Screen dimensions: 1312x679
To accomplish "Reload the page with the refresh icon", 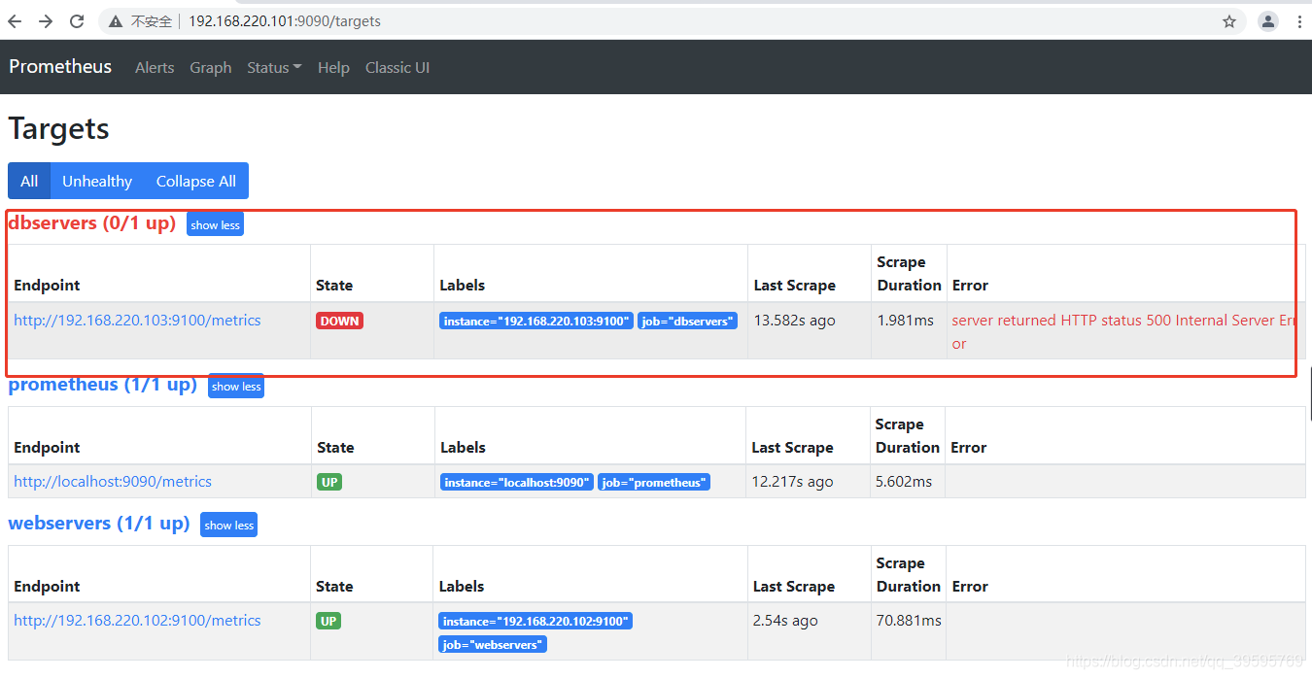I will [x=77, y=21].
